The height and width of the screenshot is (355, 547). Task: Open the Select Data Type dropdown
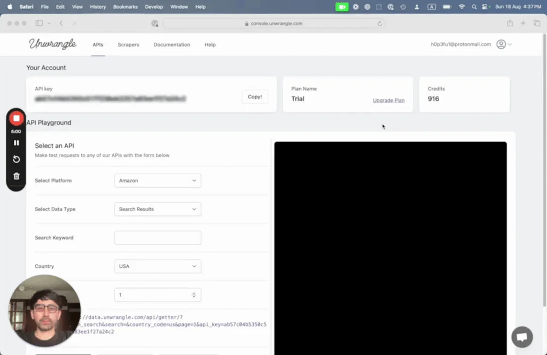(x=157, y=209)
